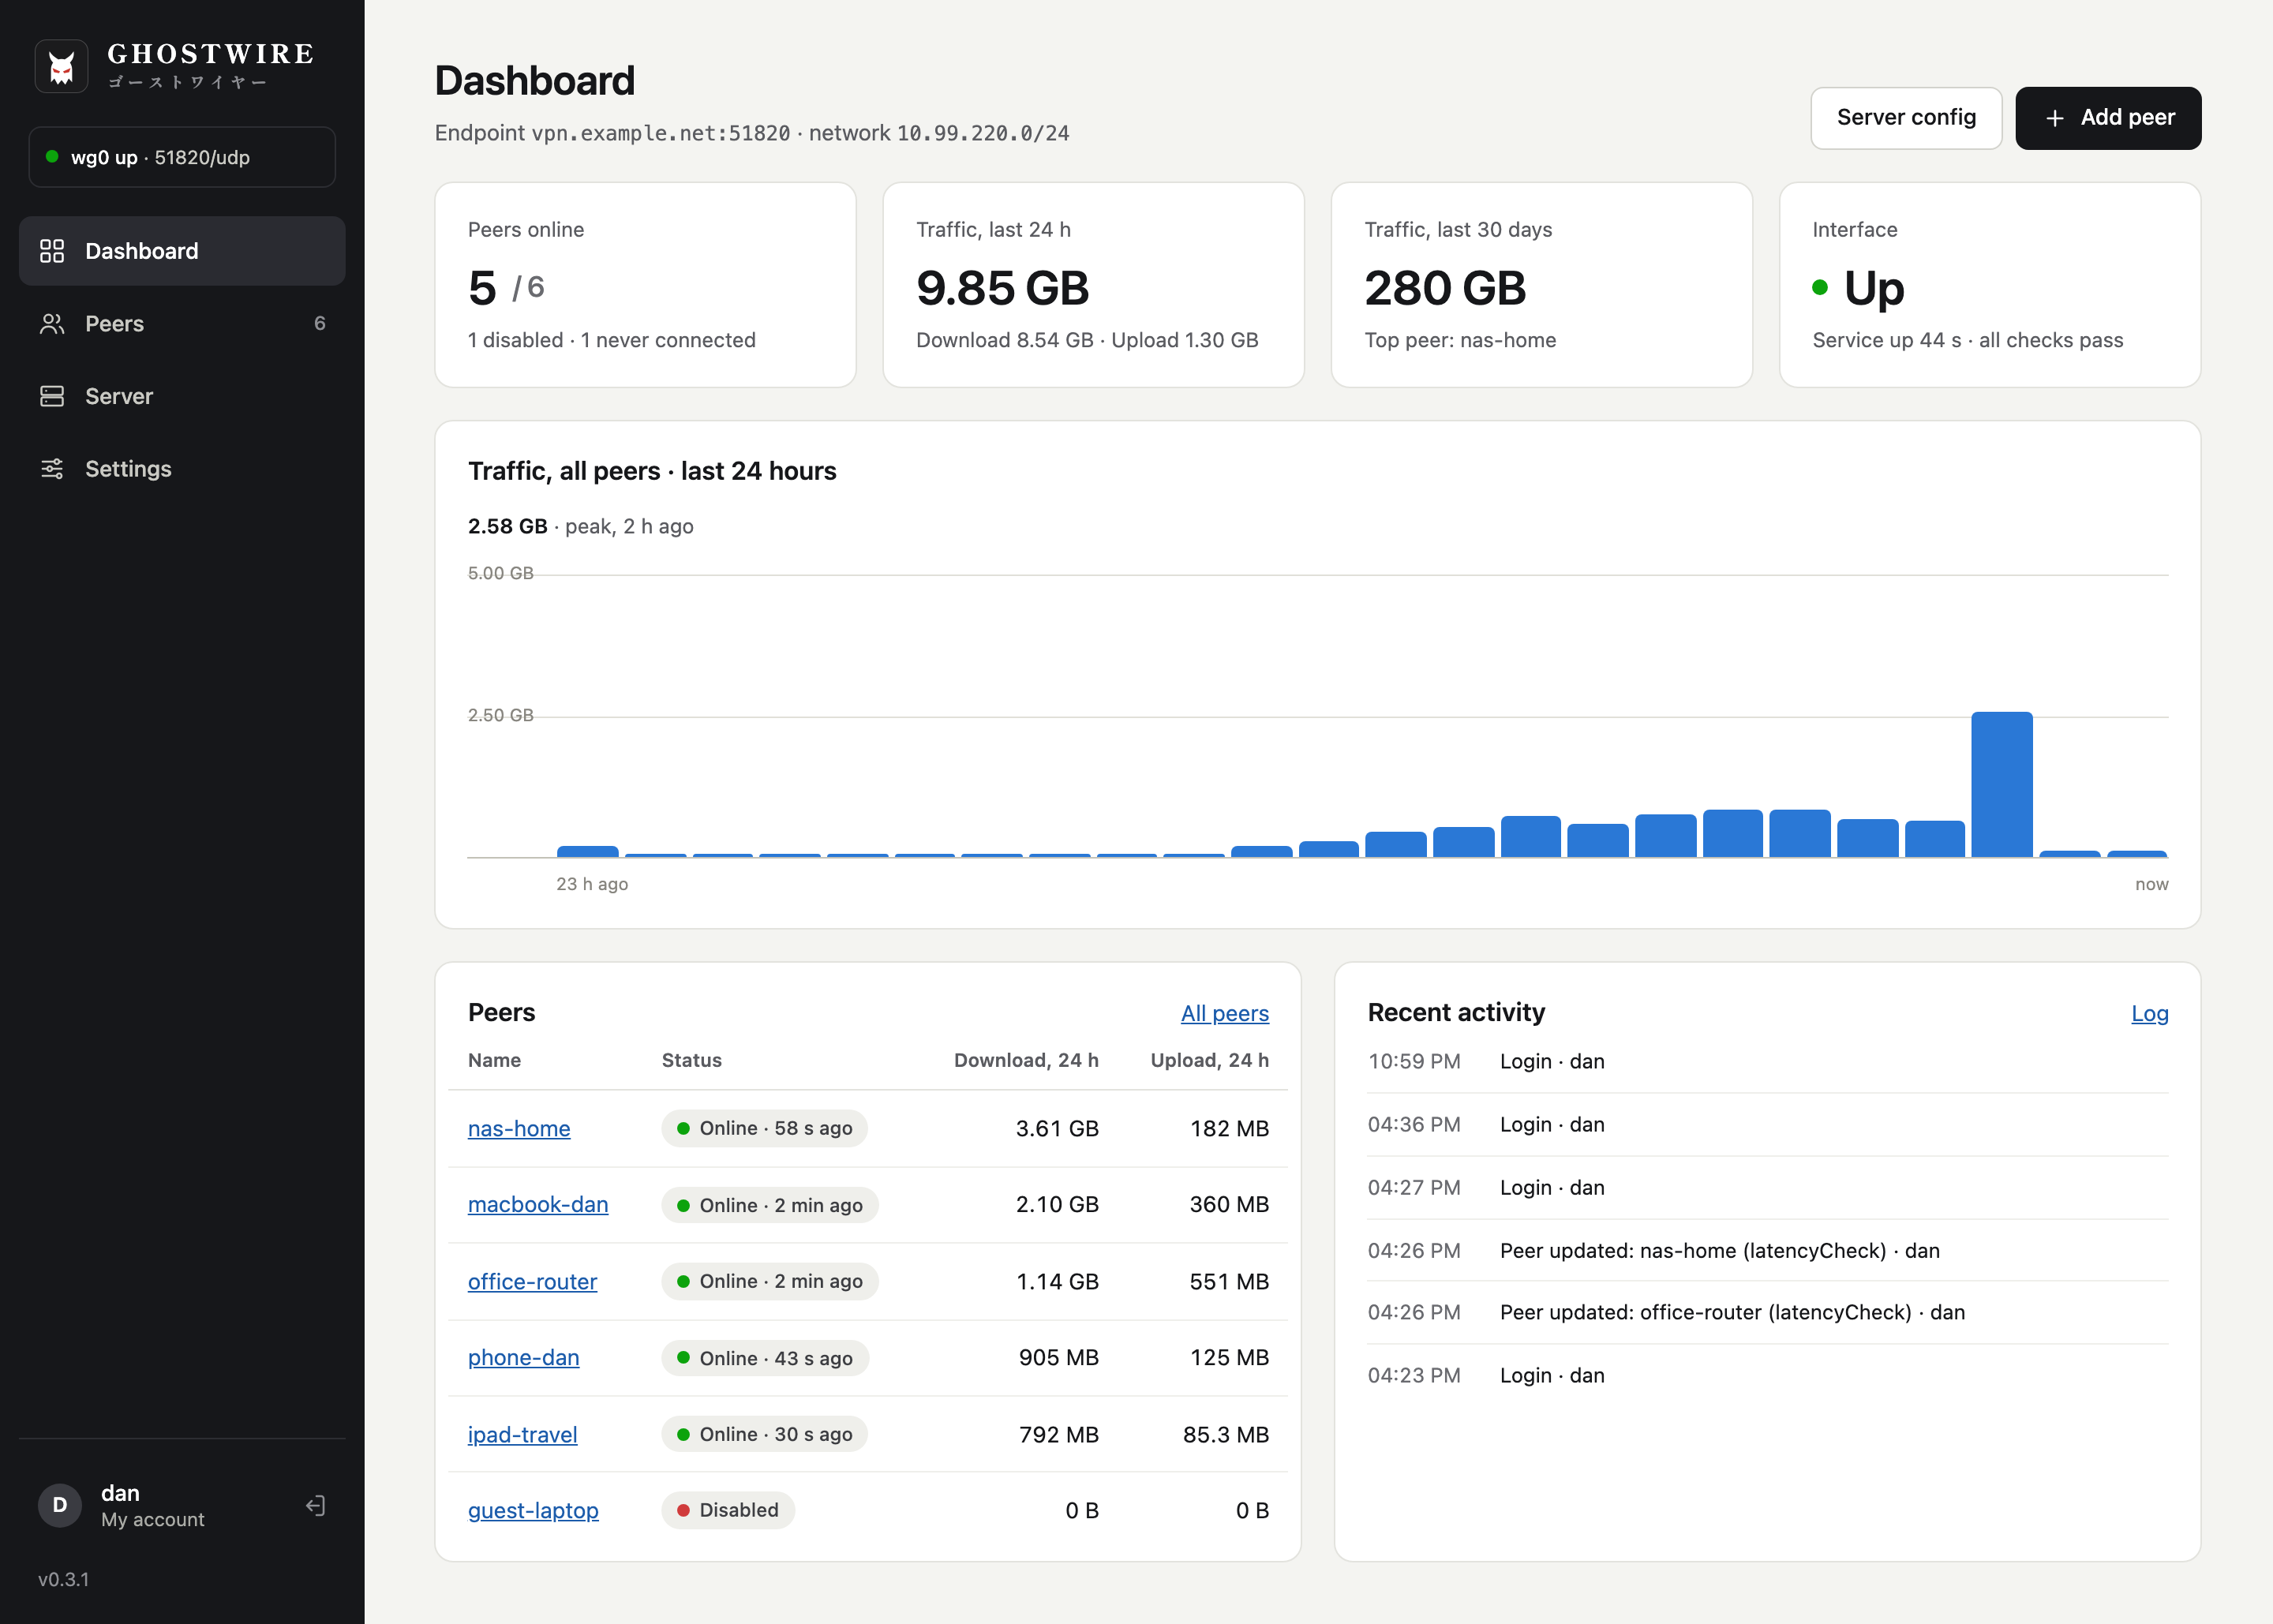The width and height of the screenshot is (2273, 1624).
Task: Click the Peers people icon in sidebar
Action: click(52, 324)
